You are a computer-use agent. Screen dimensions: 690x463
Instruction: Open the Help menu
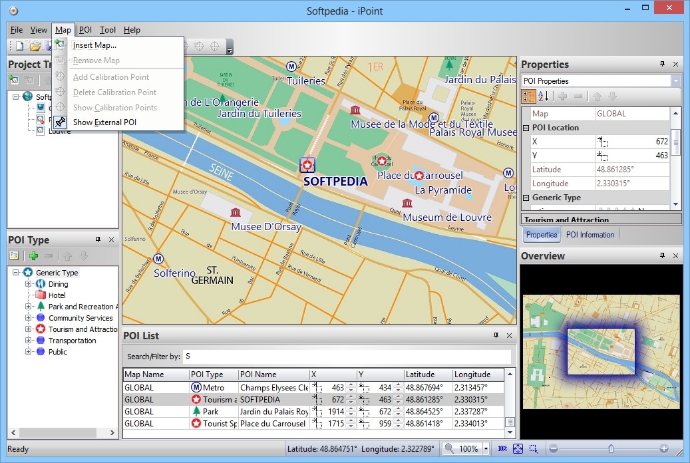pyautogui.click(x=132, y=30)
